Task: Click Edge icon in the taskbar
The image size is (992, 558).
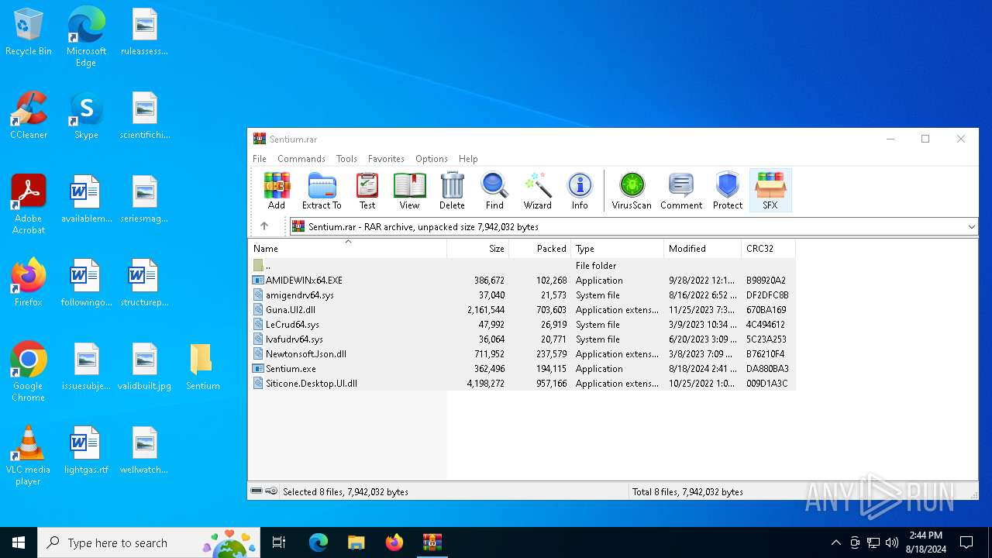Action: [318, 542]
